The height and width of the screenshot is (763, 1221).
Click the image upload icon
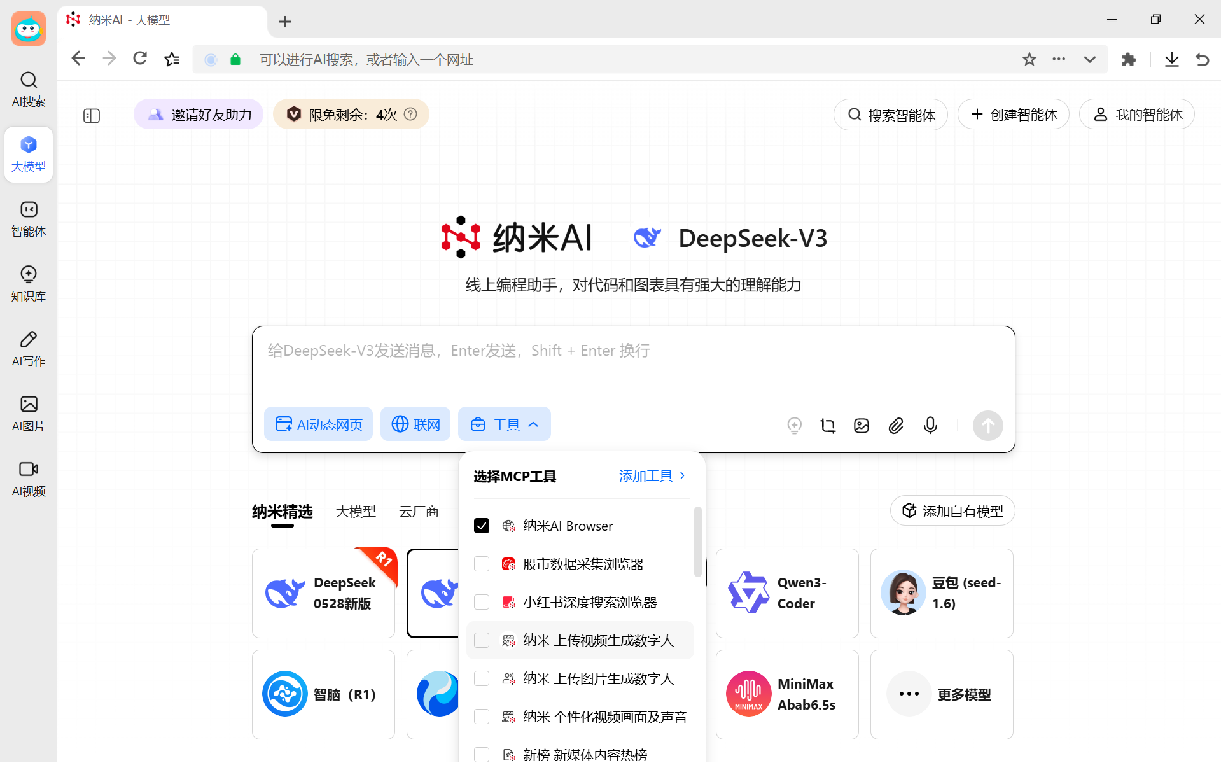[862, 425]
